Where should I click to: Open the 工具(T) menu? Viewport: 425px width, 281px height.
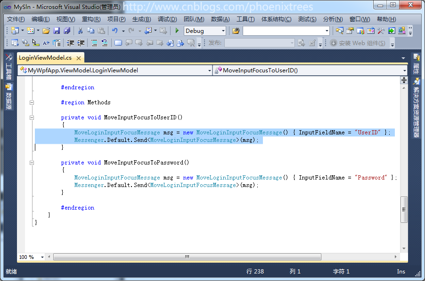245,19
